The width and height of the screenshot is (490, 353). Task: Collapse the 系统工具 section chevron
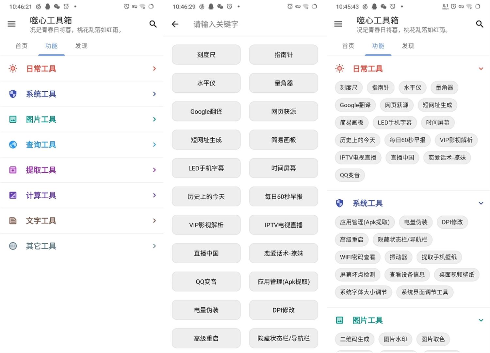(481, 203)
